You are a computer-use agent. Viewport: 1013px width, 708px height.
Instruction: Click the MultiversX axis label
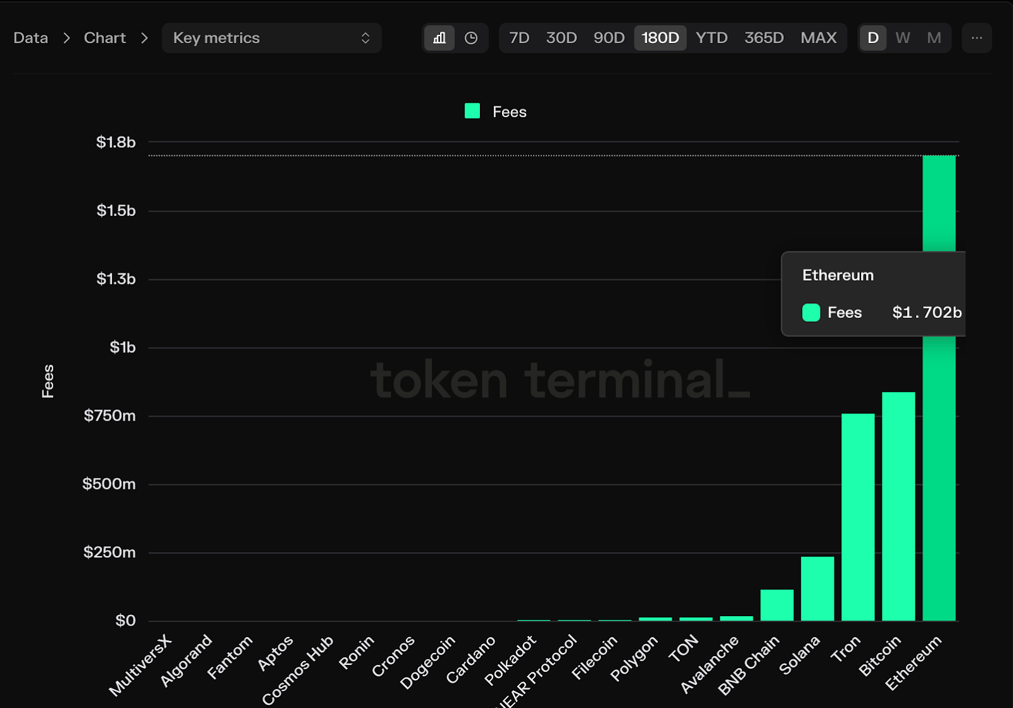[x=140, y=665]
